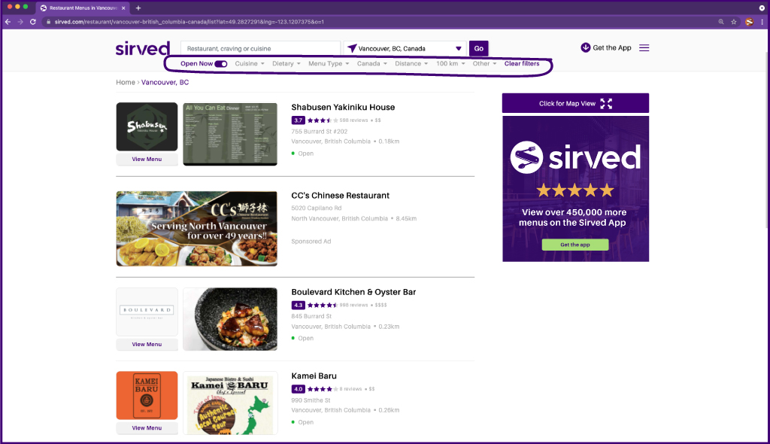Toggle the Open Now switch
Image resolution: width=770 pixels, height=444 pixels.
pyautogui.click(x=221, y=64)
